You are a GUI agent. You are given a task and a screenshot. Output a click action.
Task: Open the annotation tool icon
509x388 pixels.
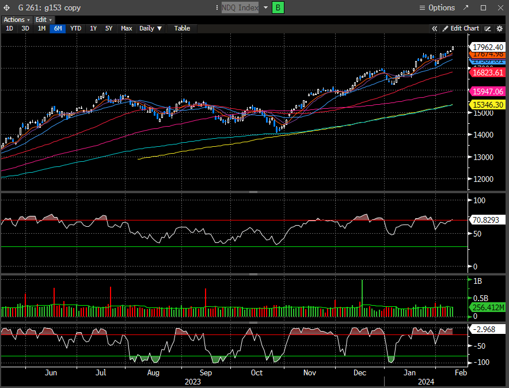(x=488, y=29)
